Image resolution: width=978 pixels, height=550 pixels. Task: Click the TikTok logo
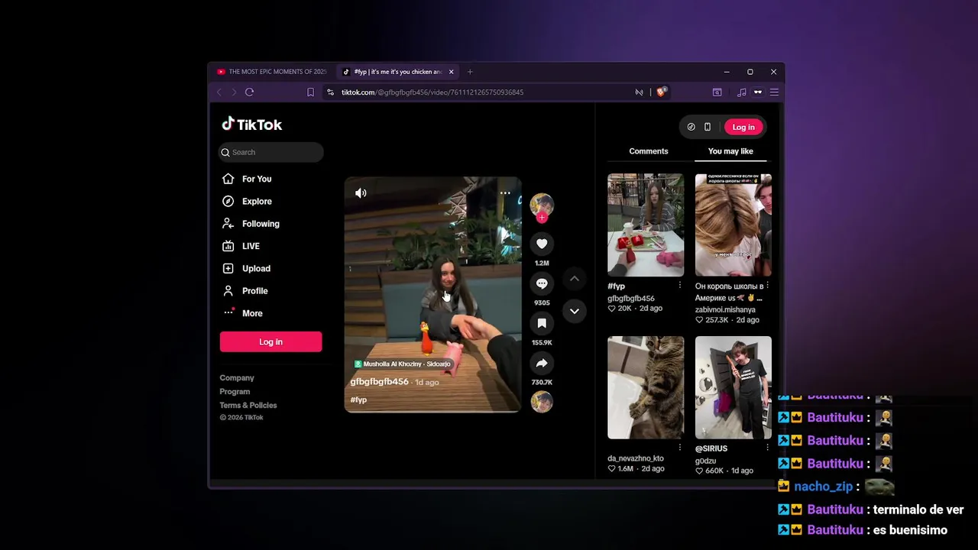tap(252, 125)
